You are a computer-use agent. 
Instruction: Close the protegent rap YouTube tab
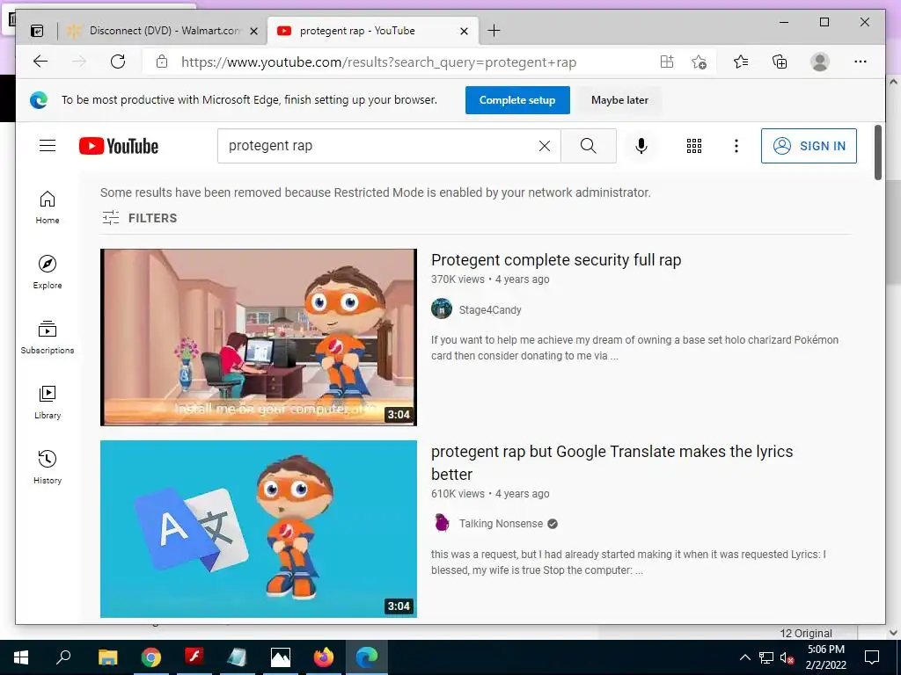point(465,32)
